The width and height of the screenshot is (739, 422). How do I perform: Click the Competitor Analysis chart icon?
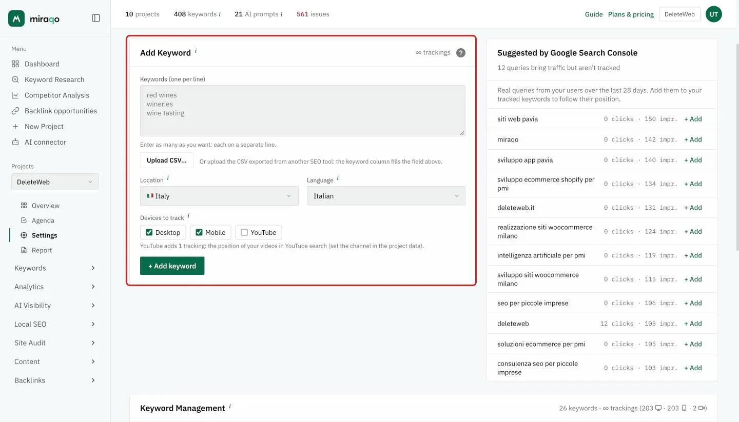tap(15, 95)
